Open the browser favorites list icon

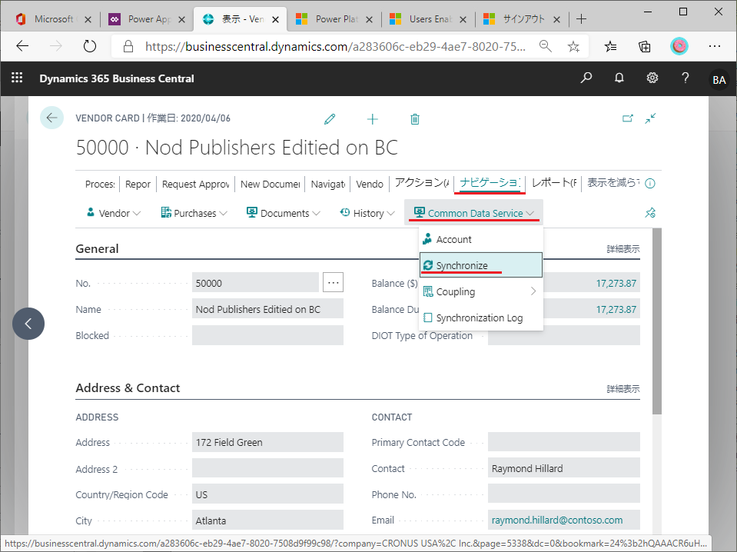click(x=610, y=46)
